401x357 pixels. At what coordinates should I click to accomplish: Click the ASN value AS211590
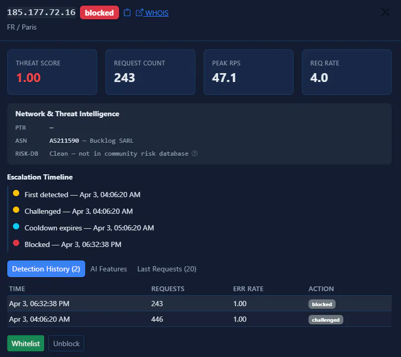(x=64, y=141)
